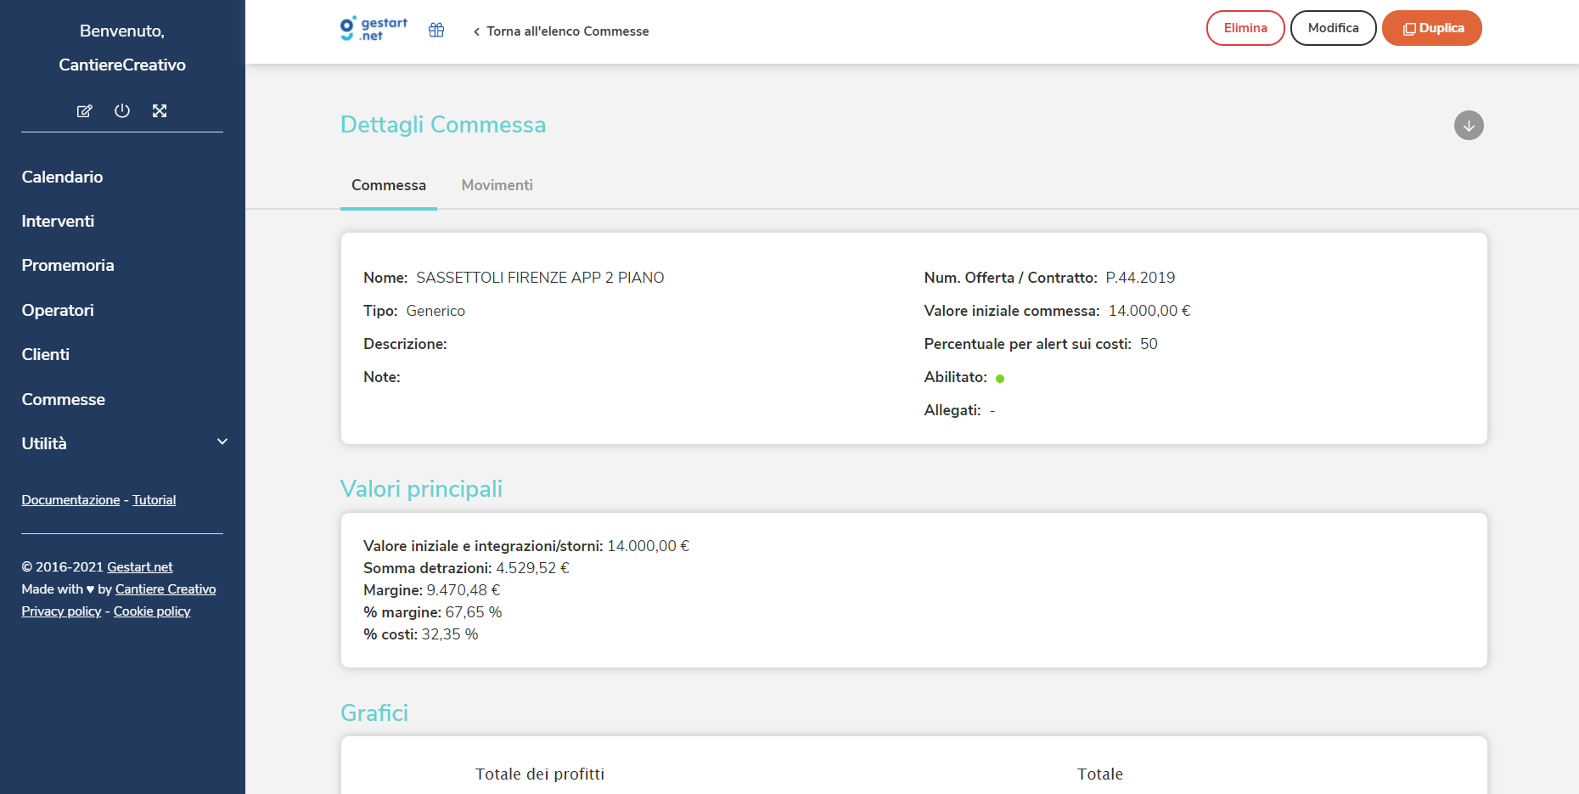Open the Tutorial link

pyautogui.click(x=154, y=500)
